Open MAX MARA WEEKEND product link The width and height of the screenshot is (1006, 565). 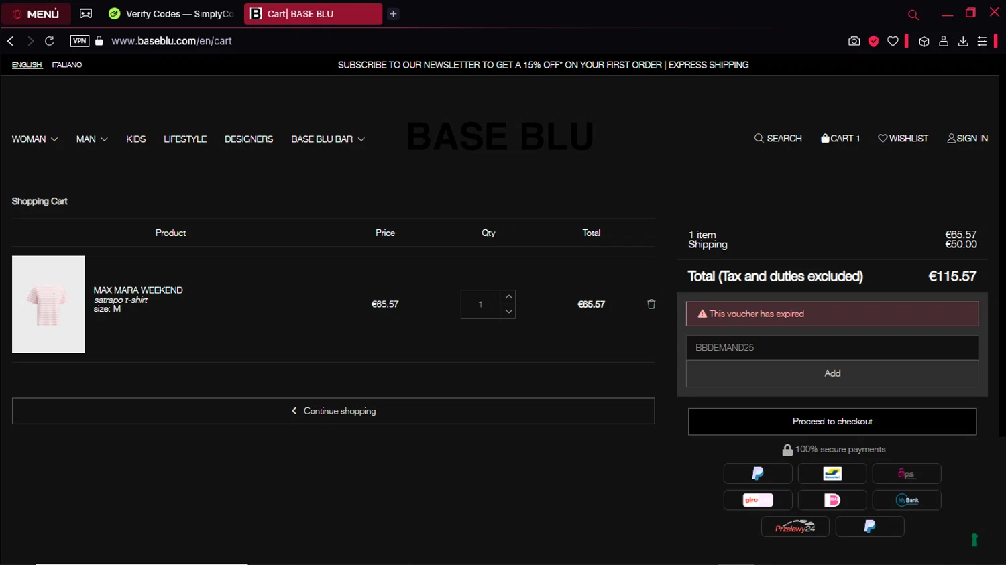138,290
